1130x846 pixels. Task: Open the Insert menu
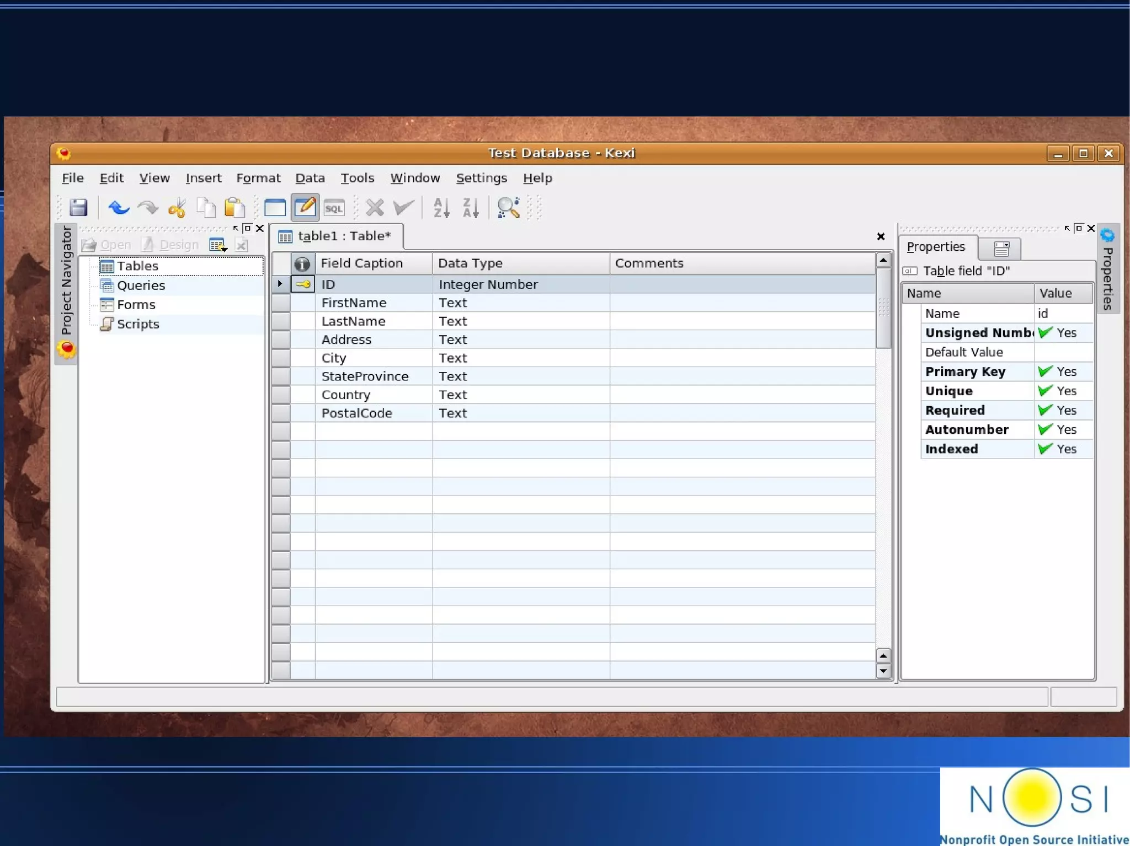pyautogui.click(x=204, y=178)
